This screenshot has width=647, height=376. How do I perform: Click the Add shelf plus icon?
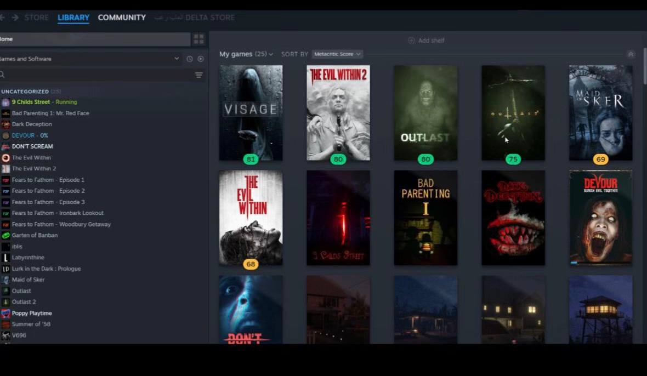[x=411, y=41]
